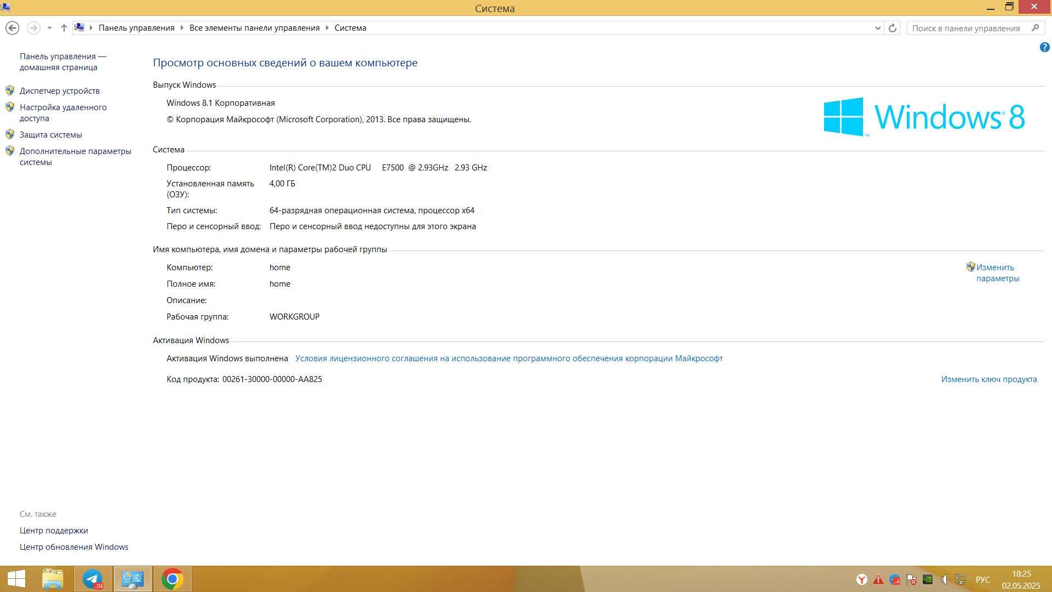
Task: Switch input language via "РУС" indicator
Action: pos(983,579)
